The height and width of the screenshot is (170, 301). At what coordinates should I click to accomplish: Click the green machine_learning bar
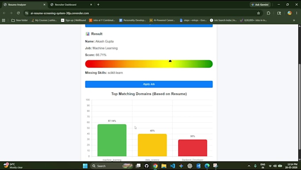[x=112, y=140]
